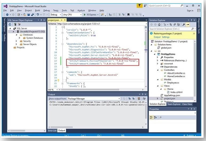Screen dimensions: 206x141
Task: Click the Navigate Backward toolbar icon
Action: pyautogui.click(x=7, y=15)
